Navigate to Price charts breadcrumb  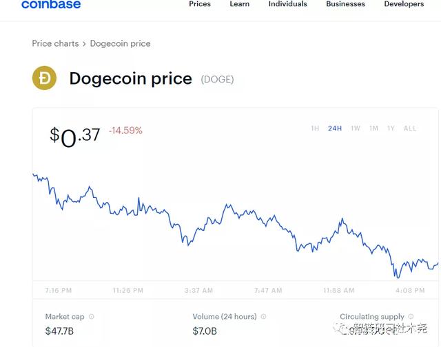pyautogui.click(x=55, y=43)
